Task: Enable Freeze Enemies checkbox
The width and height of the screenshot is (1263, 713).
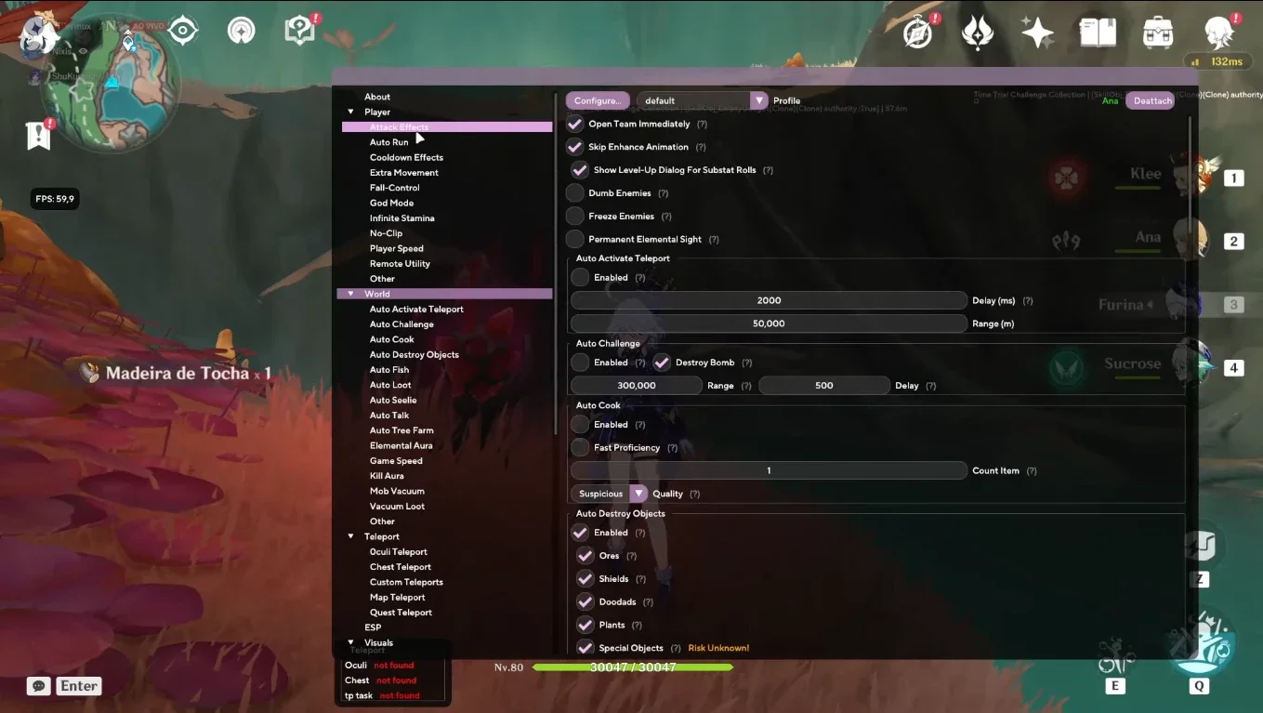Action: click(575, 216)
